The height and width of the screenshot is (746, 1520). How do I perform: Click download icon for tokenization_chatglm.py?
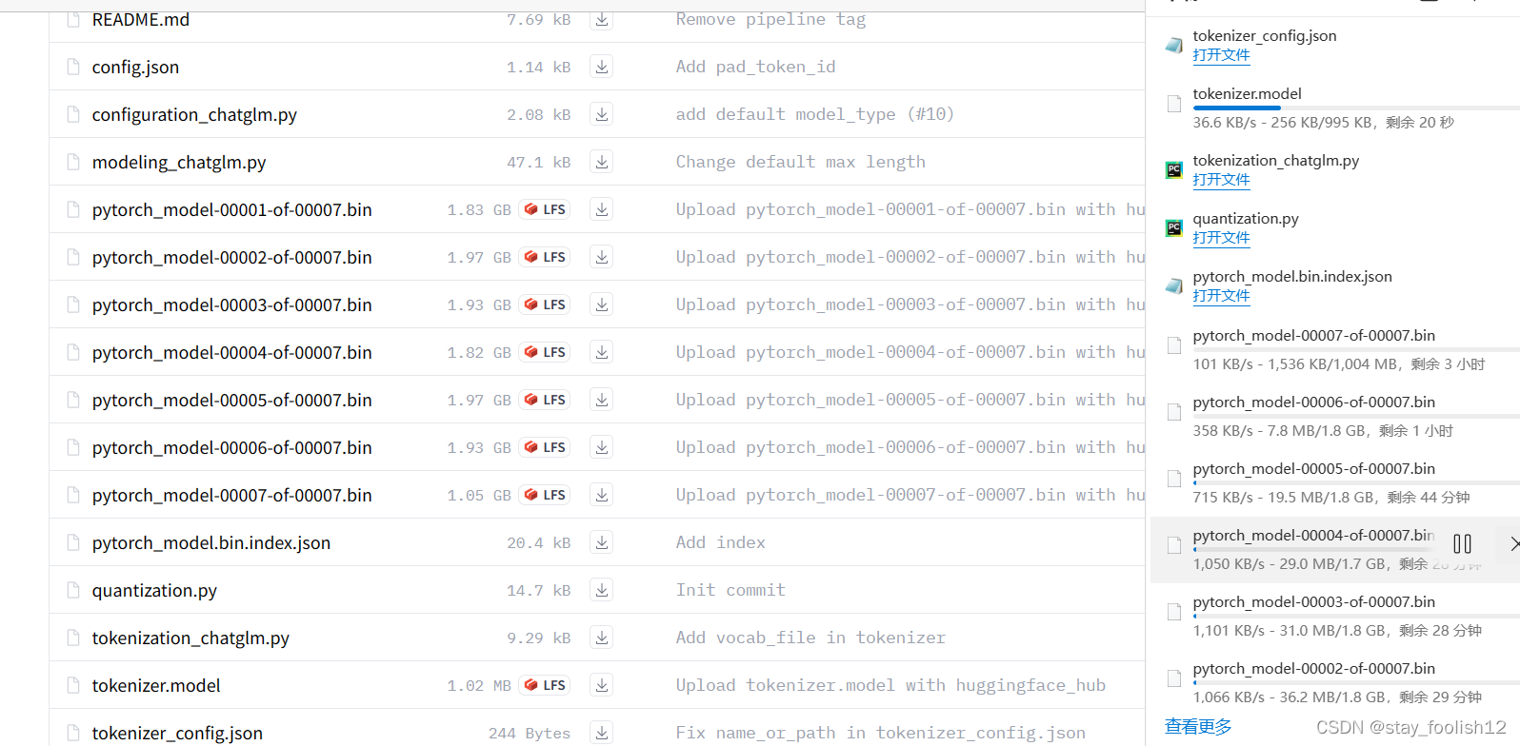(x=602, y=638)
